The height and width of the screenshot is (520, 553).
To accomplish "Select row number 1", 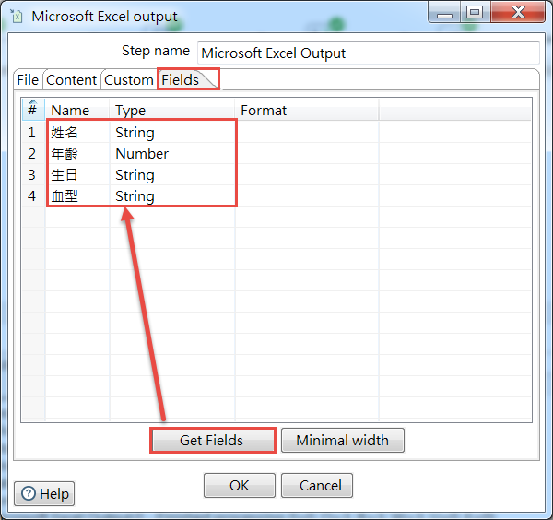I will [x=32, y=133].
